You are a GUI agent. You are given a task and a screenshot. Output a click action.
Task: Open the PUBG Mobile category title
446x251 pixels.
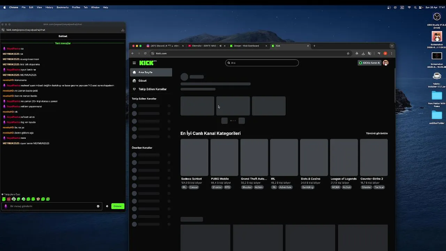click(220, 179)
